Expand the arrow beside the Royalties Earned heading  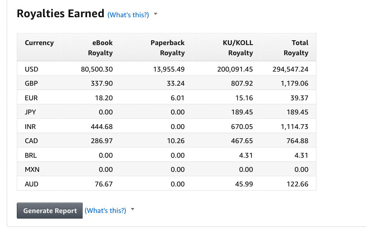[x=156, y=14]
